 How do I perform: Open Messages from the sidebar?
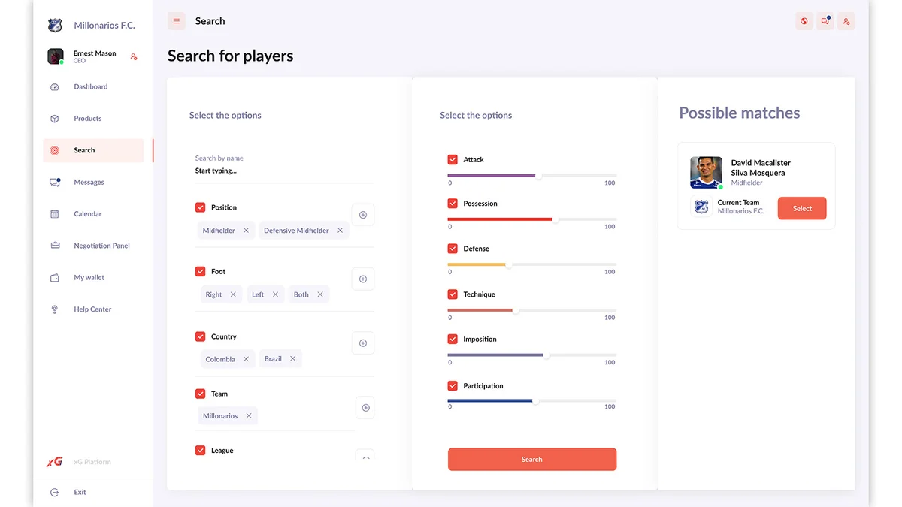click(x=89, y=181)
